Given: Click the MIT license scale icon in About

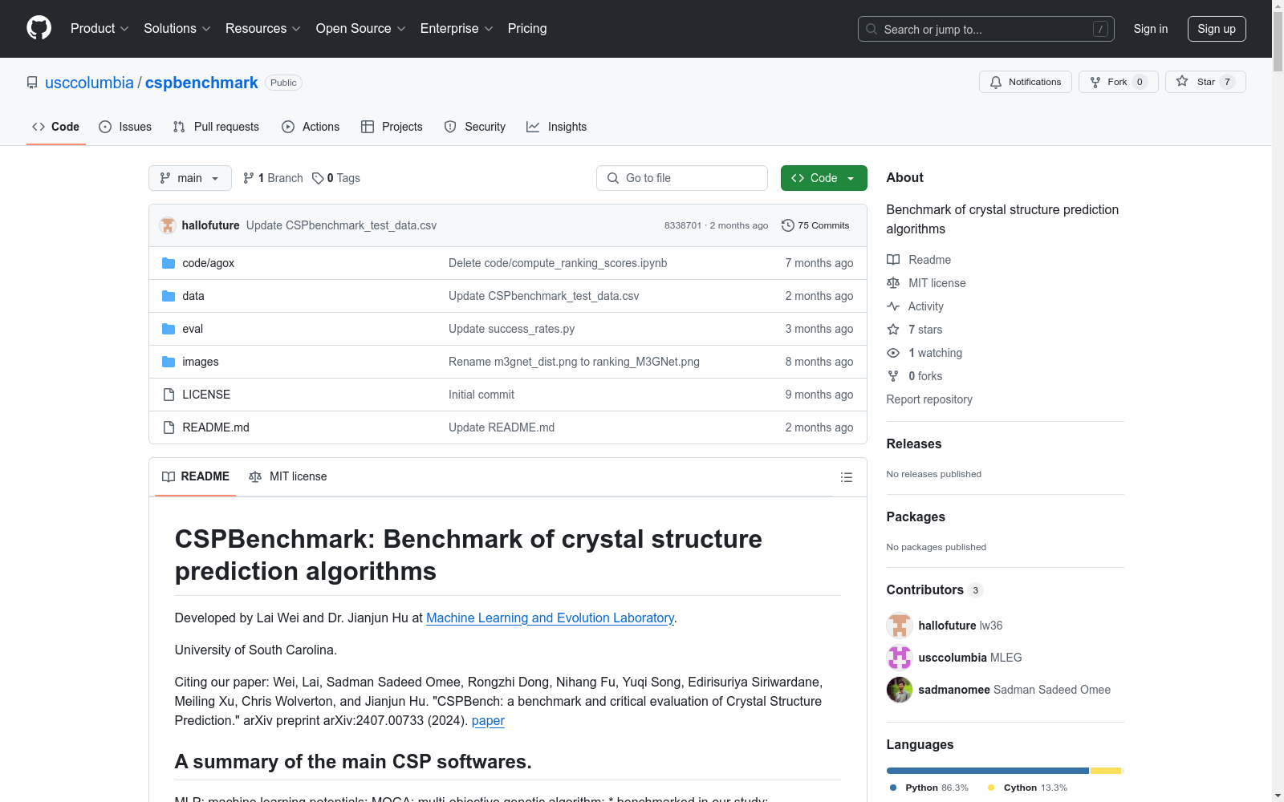Looking at the screenshot, I should tap(893, 283).
